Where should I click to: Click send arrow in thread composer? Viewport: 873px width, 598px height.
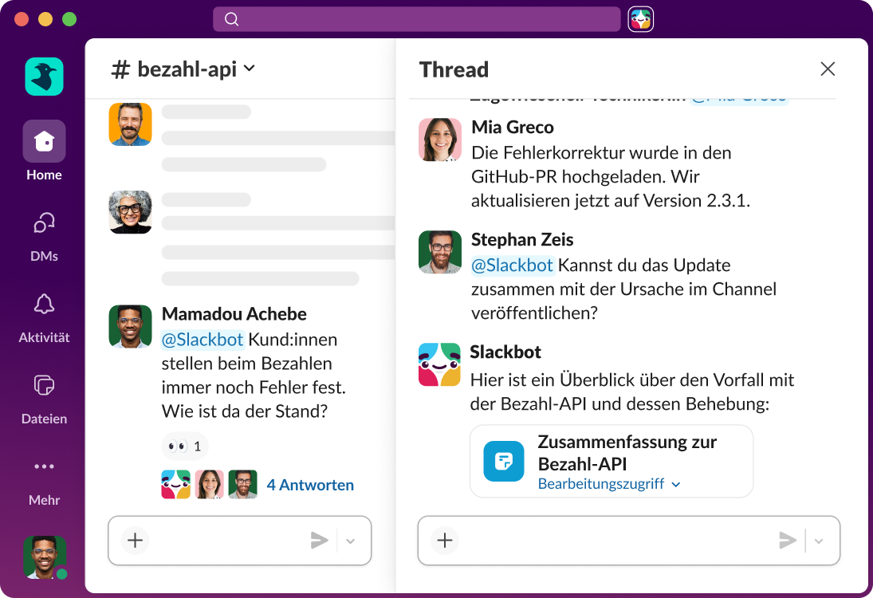[787, 540]
